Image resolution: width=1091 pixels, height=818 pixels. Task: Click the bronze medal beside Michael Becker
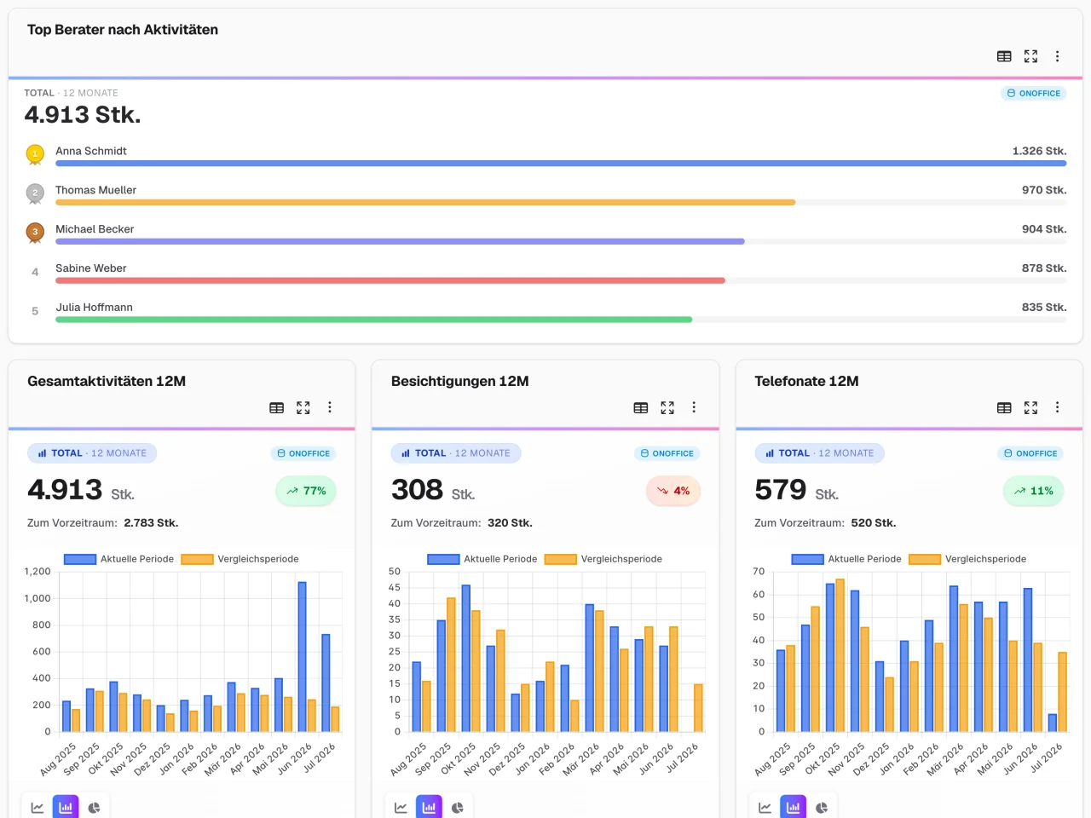[x=35, y=233]
